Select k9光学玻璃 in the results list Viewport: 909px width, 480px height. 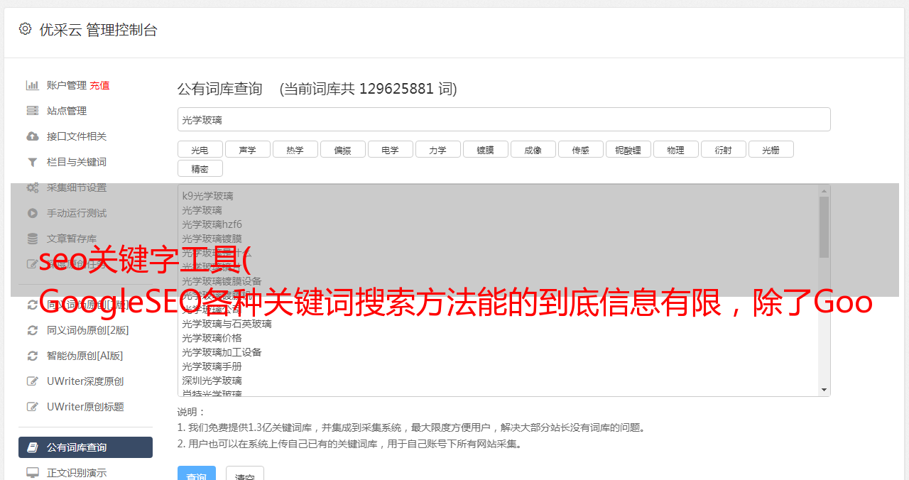(207, 196)
